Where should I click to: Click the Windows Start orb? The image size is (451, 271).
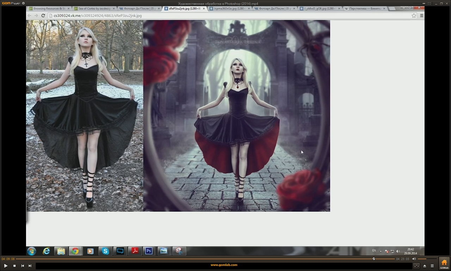(32, 251)
